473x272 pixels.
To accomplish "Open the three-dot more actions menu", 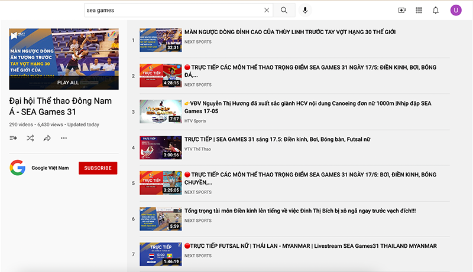I will pos(64,138).
